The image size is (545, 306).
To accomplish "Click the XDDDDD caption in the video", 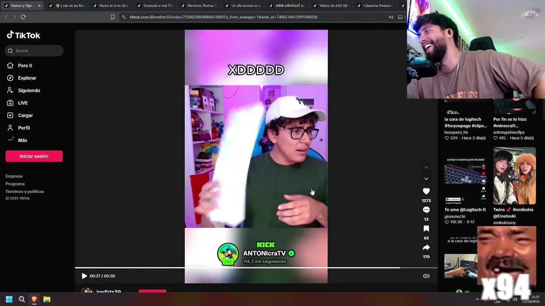I will click(256, 70).
